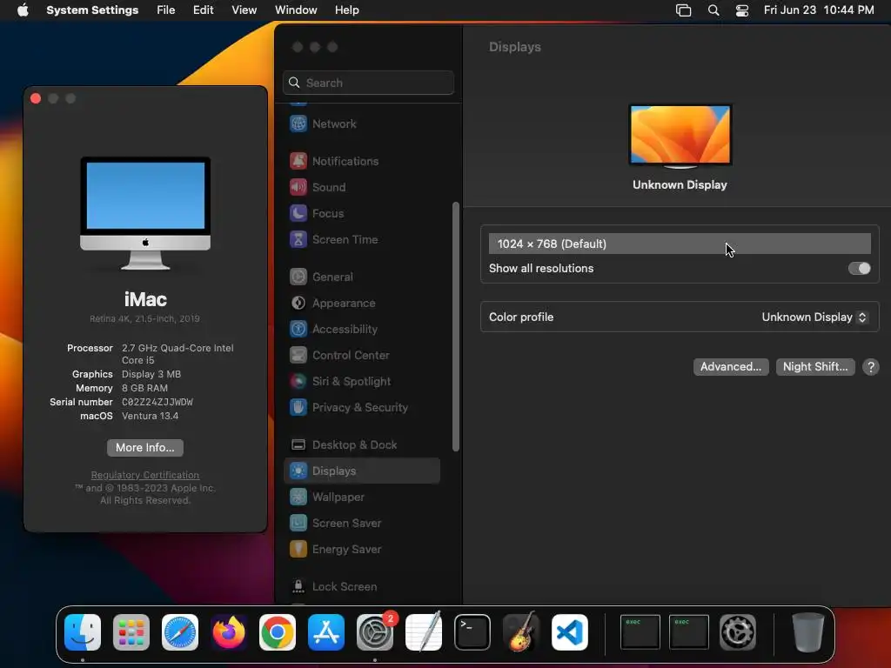Click the settings Search field
Viewport: 891px width, 668px height.
tap(368, 83)
